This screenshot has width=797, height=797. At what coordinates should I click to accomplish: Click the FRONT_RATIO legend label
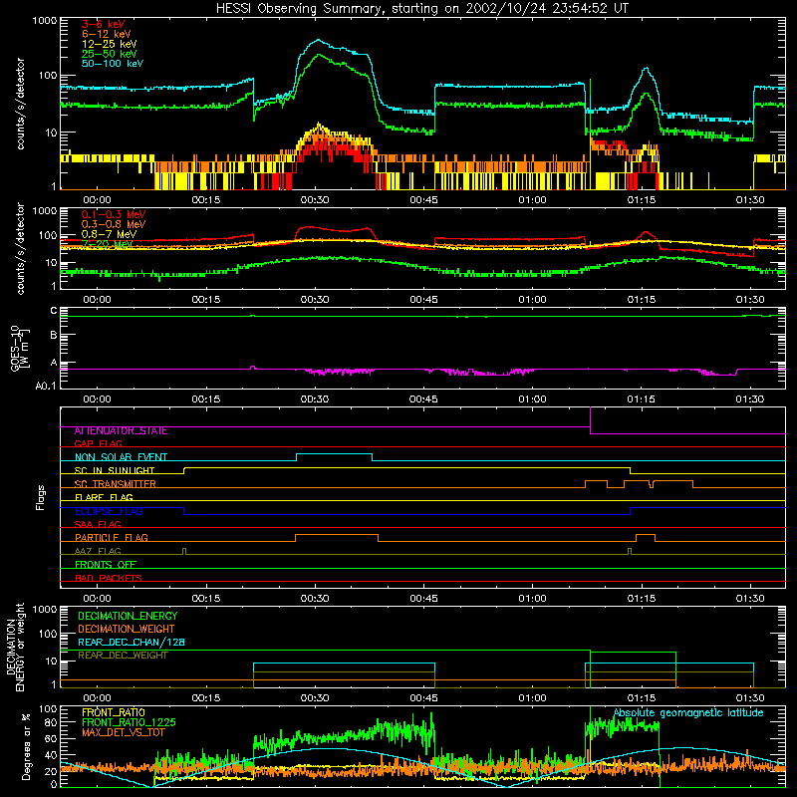pyautogui.click(x=114, y=712)
